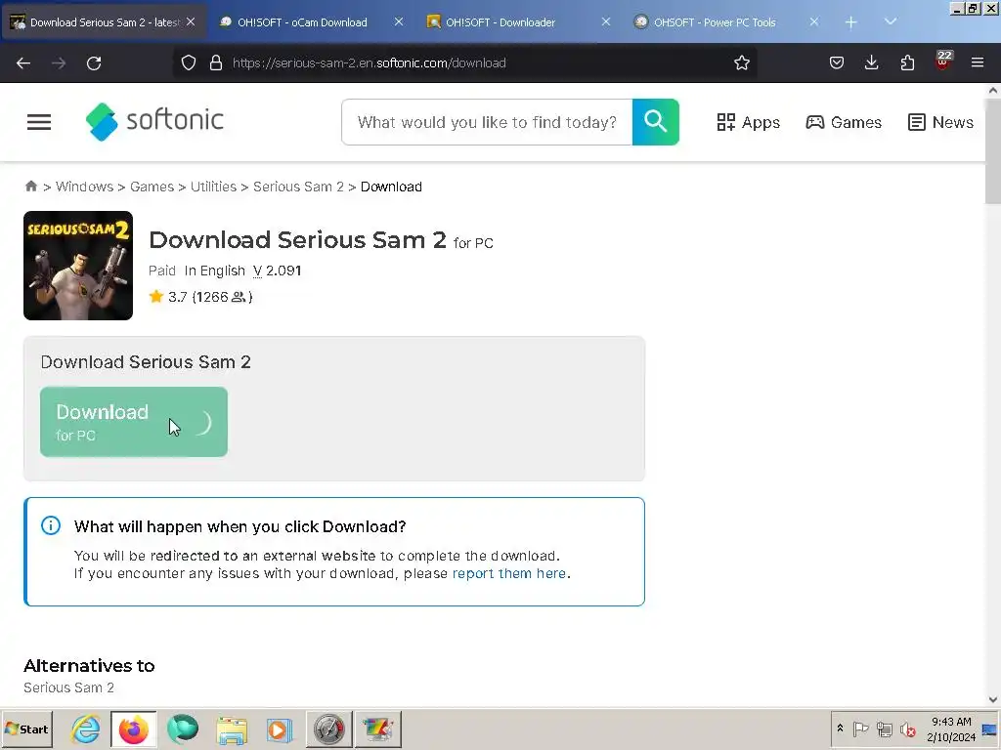Click the show desktop icon by clock
The height and width of the screenshot is (750, 1001).
pos(990,729)
